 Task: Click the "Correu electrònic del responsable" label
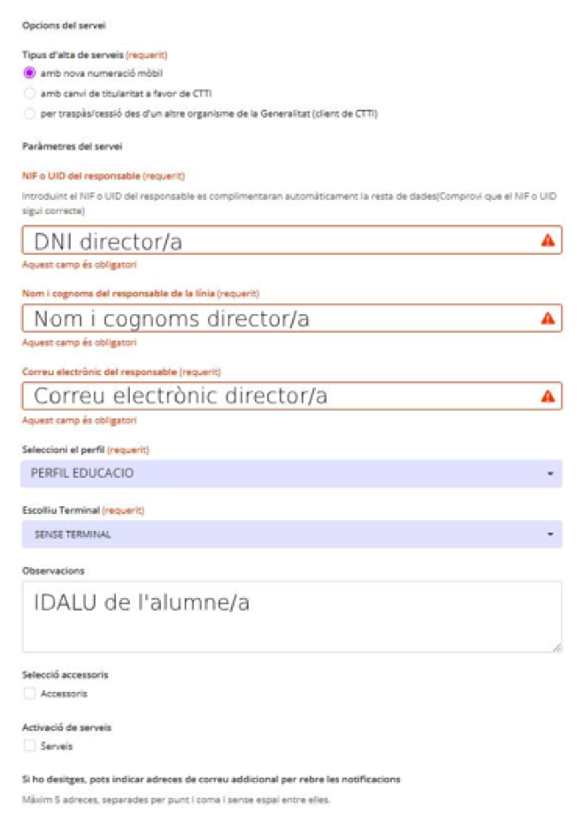point(99,372)
